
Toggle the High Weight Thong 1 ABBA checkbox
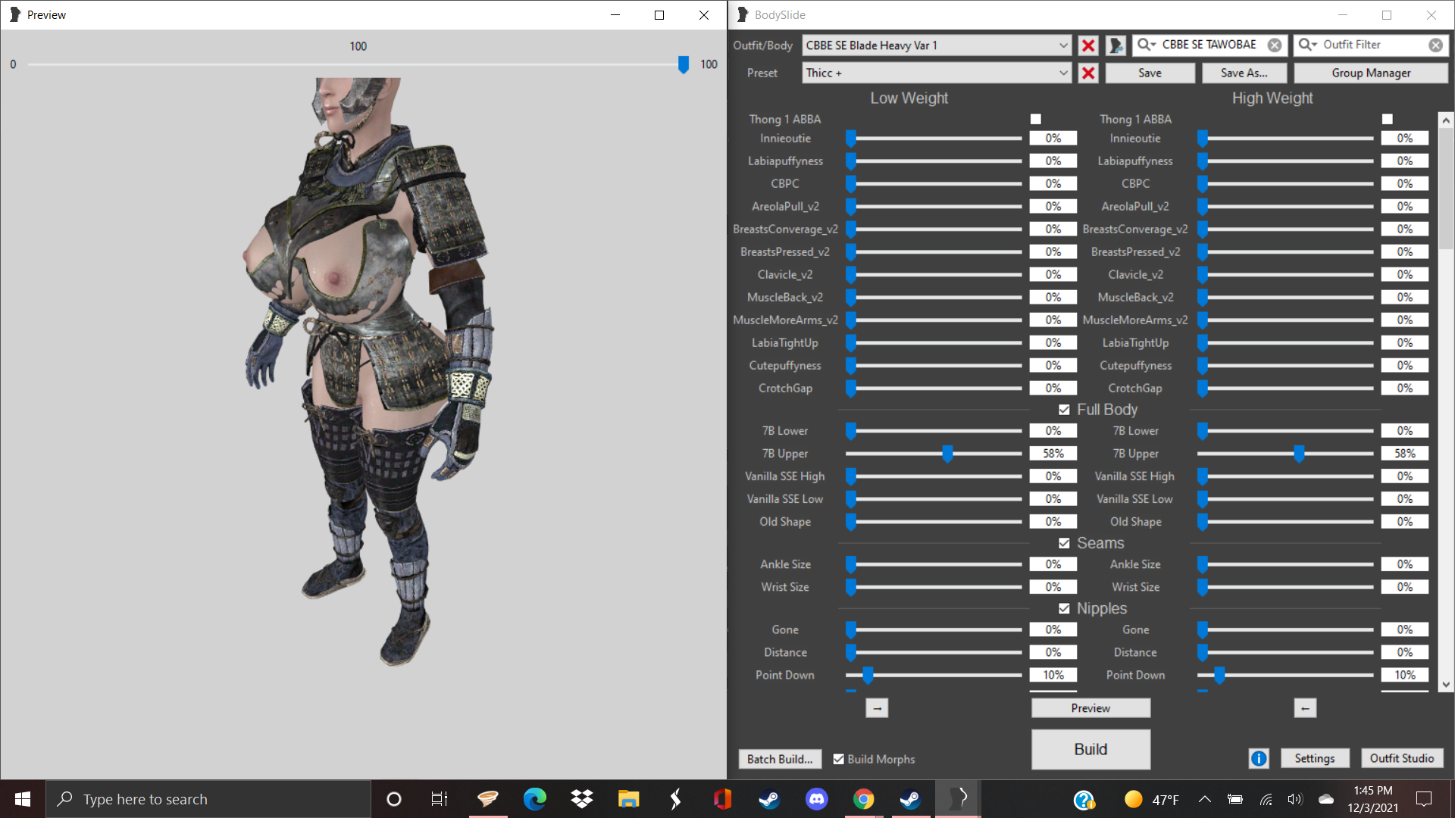(x=1388, y=119)
